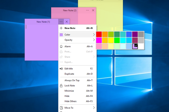The image size is (169, 112).
Task: Pick the magenta swatch
Action: (99, 40)
